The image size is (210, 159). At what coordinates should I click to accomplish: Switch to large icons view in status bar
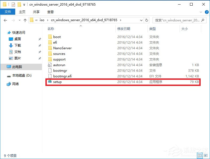click(206, 156)
